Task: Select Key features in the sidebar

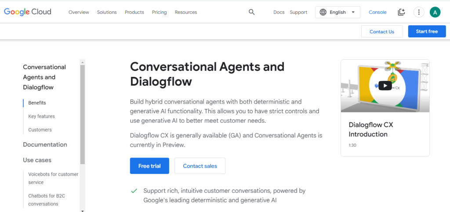Action: pos(41,116)
